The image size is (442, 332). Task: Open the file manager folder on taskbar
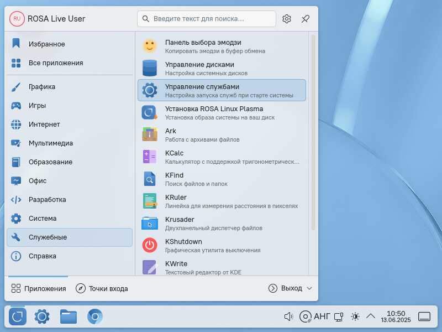point(68,317)
